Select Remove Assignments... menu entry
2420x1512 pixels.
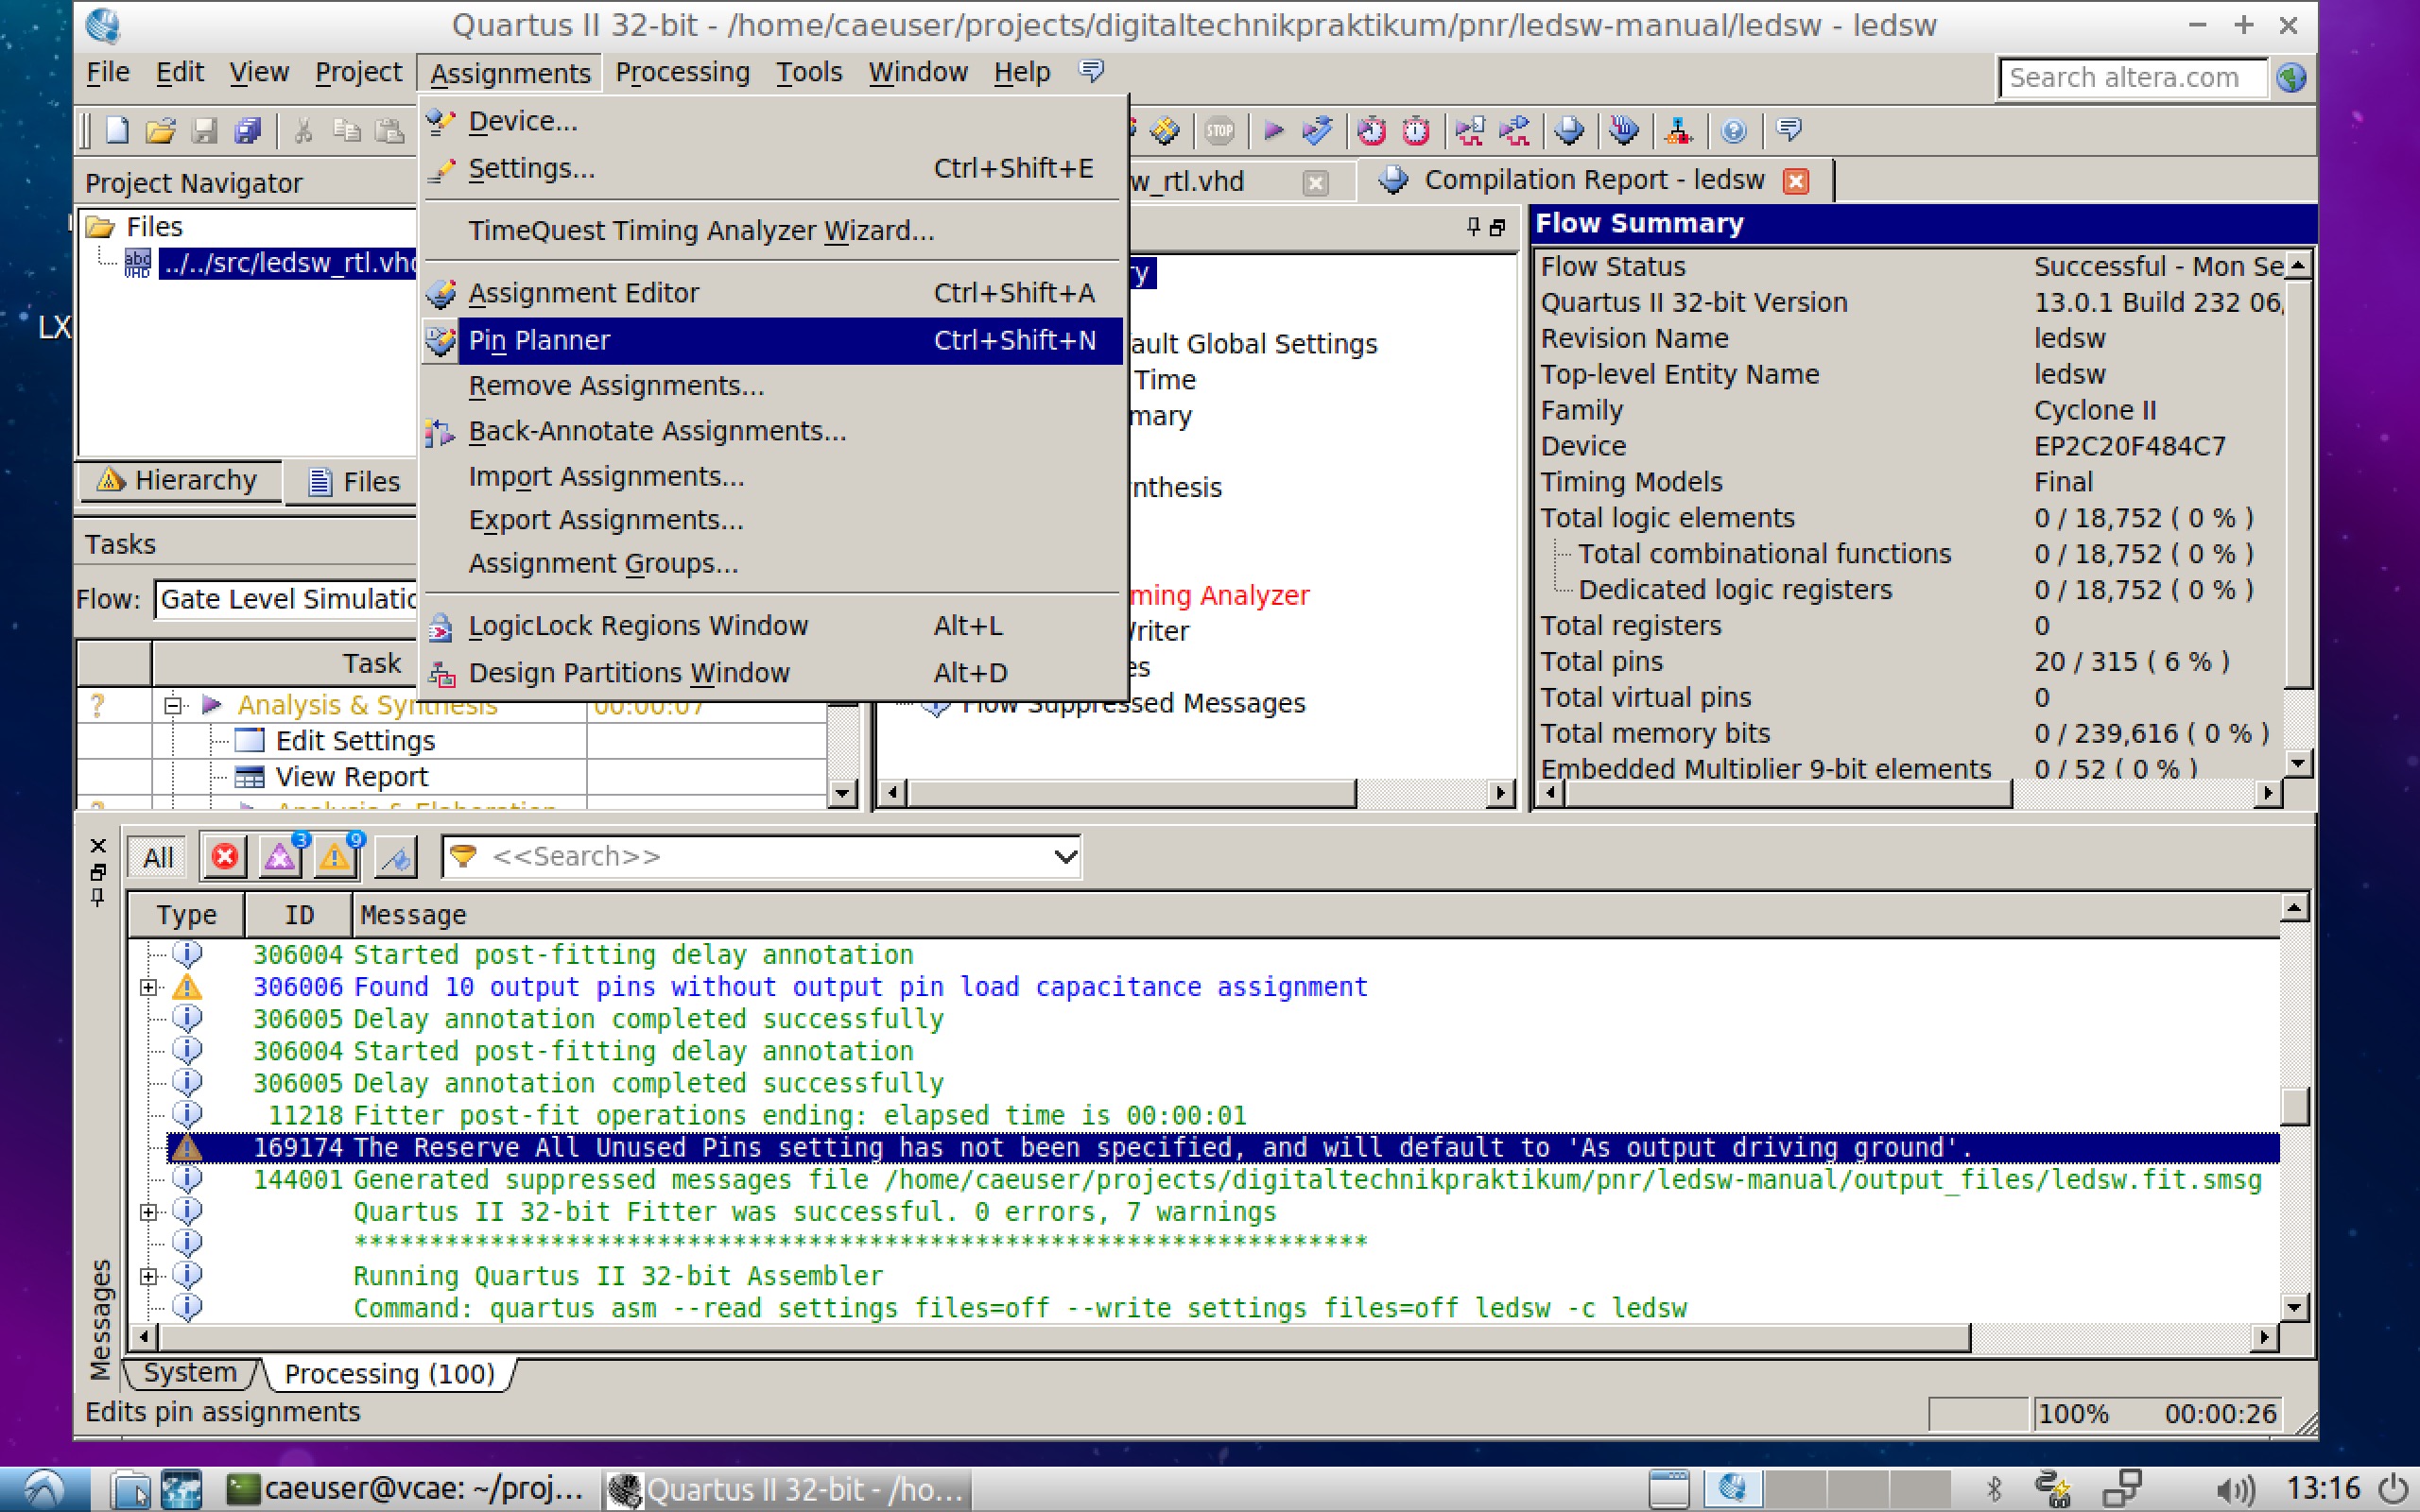(x=772, y=386)
